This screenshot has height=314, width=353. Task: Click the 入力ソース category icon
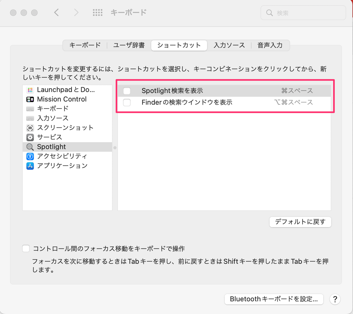tap(30, 118)
